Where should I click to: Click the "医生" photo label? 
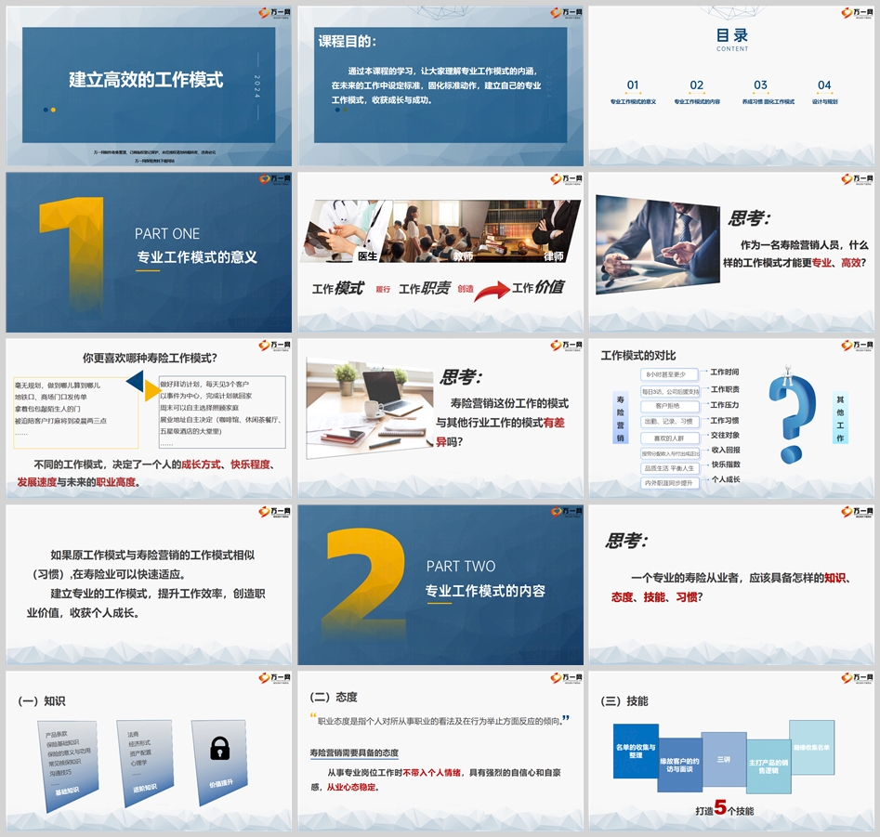pyautogui.click(x=368, y=255)
